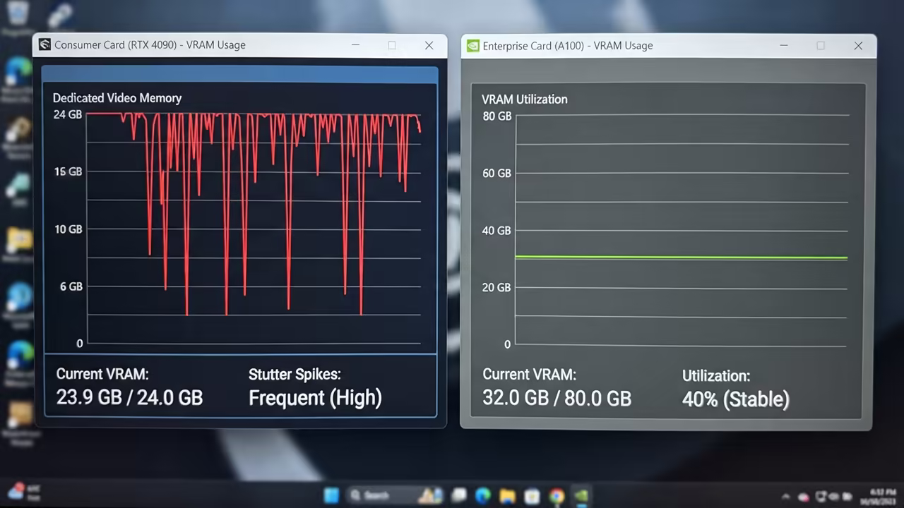Viewport: 904px width, 508px height.
Task: Open the Windows Start menu
Action: [331, 495]
